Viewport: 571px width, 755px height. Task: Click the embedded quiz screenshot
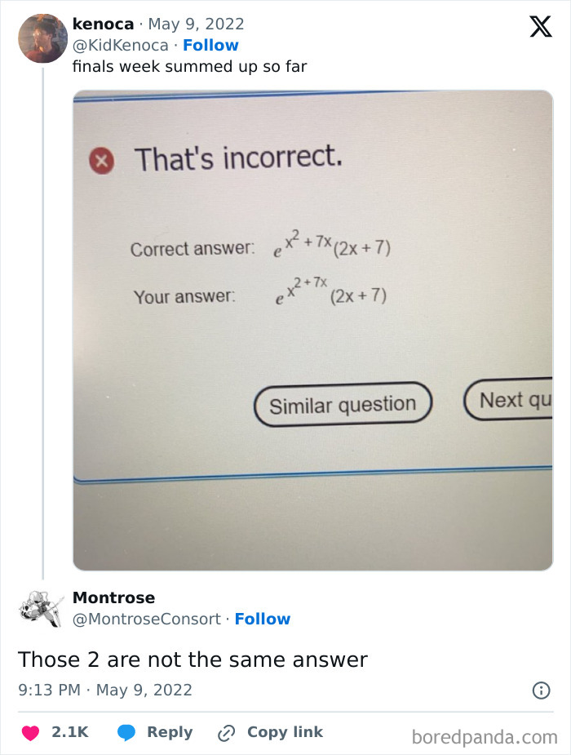click(312, 326)
